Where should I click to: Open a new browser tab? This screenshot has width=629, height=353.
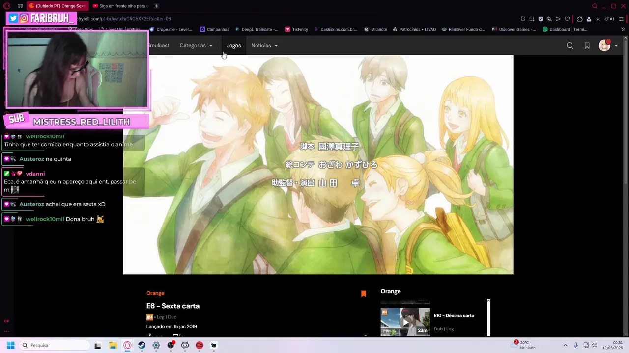click(x=156, y=6)
